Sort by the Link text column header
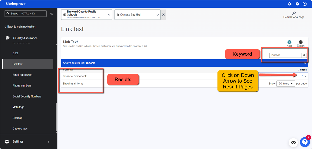The height and width of the screenshot is (149, 312). (x=68, y=70)
